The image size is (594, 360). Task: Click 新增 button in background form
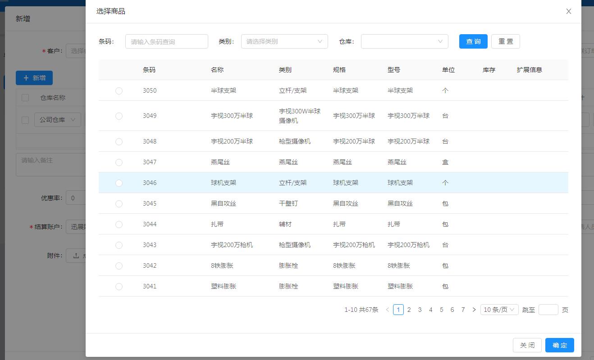pos(34,78)
